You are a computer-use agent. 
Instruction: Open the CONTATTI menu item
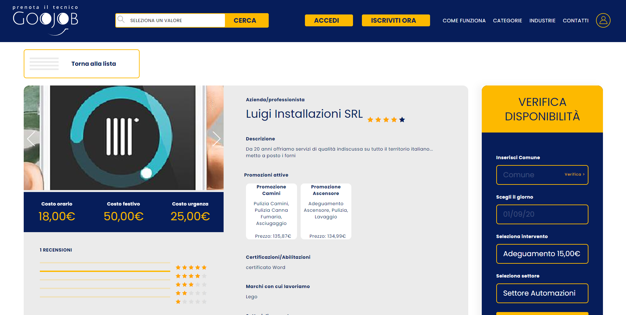576,20
